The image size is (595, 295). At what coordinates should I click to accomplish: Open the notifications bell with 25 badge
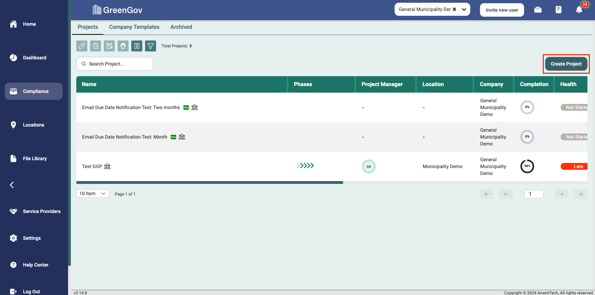tap(579, 10)
